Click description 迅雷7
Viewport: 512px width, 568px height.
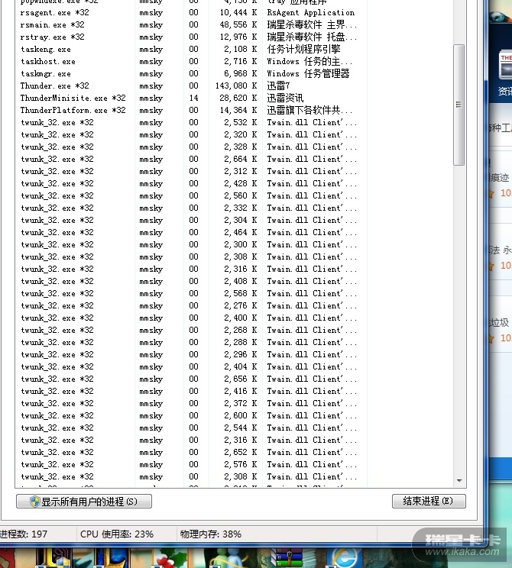(x=278, y=86)
